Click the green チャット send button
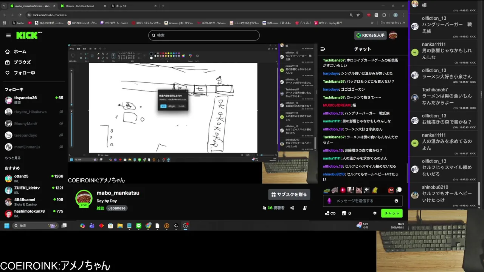Screen dimensions: 484x272 point(392,213)
